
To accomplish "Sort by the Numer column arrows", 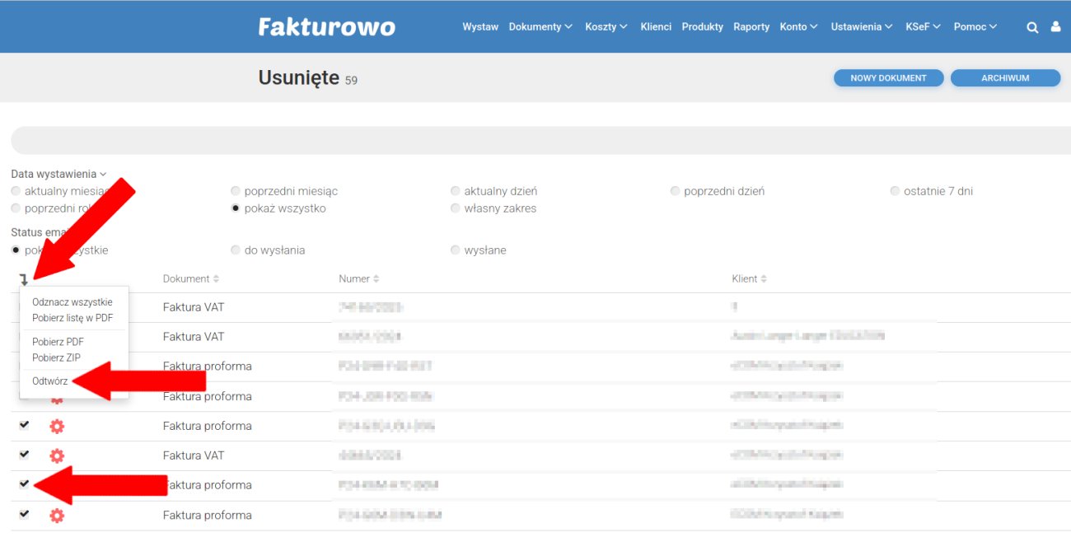I will [x=376, y=279].
